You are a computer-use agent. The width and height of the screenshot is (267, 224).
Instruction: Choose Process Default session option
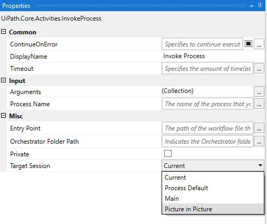pos(213,188)
